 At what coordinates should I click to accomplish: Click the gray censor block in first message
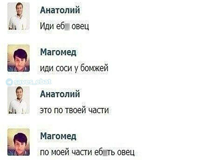[67, 27]
